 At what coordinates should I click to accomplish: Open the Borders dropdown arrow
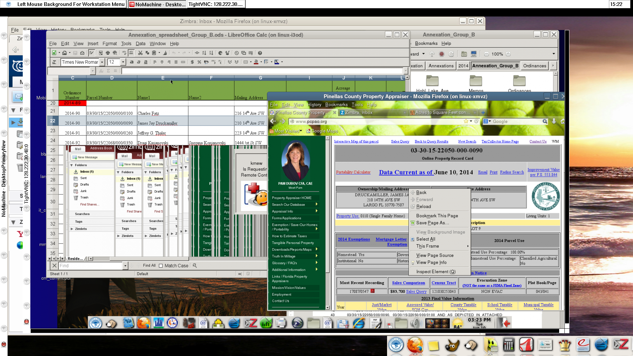click(251, 62)
